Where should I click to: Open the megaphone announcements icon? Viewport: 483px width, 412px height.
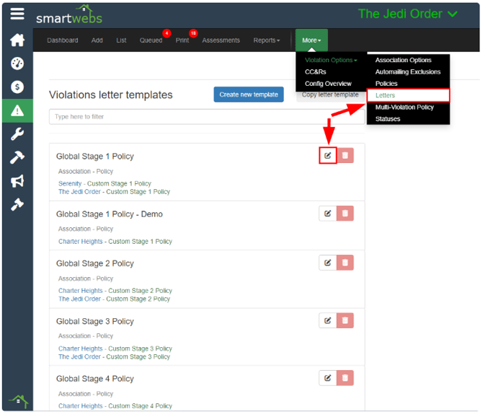point(17,181)
